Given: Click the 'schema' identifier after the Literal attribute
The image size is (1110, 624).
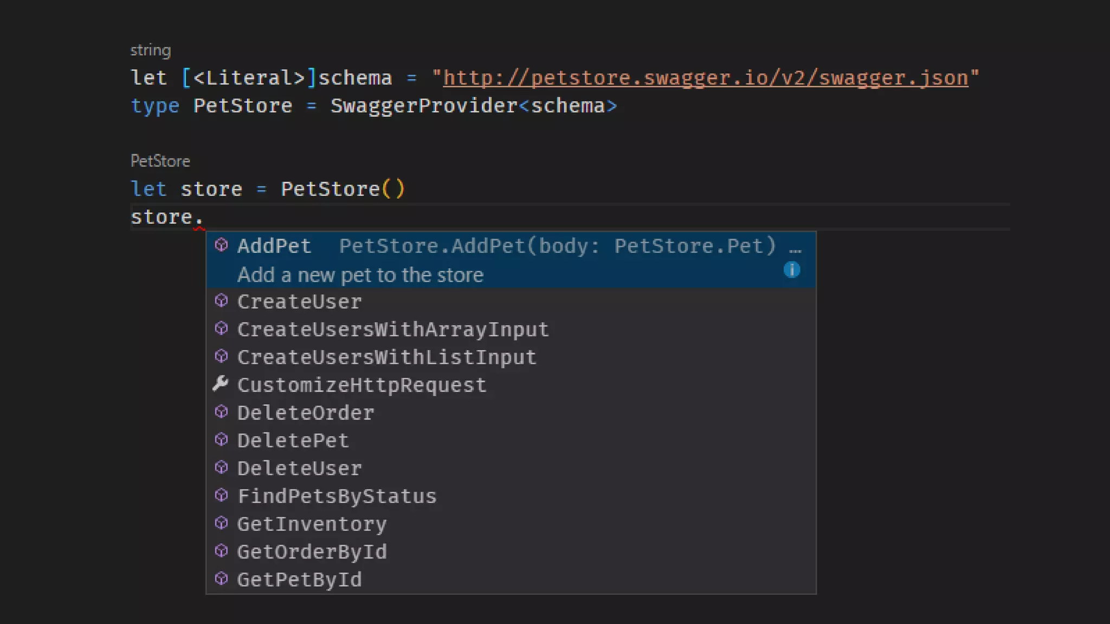Looking at the screenshot, I should [355, 78].
